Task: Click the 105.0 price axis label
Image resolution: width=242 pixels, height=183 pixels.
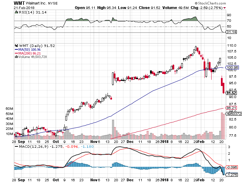Action: click(x=232, y=58)
